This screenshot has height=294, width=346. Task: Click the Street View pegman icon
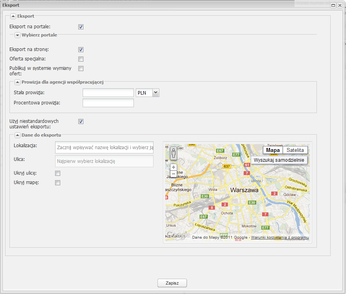pyautogui.click(x=174, y=153)
